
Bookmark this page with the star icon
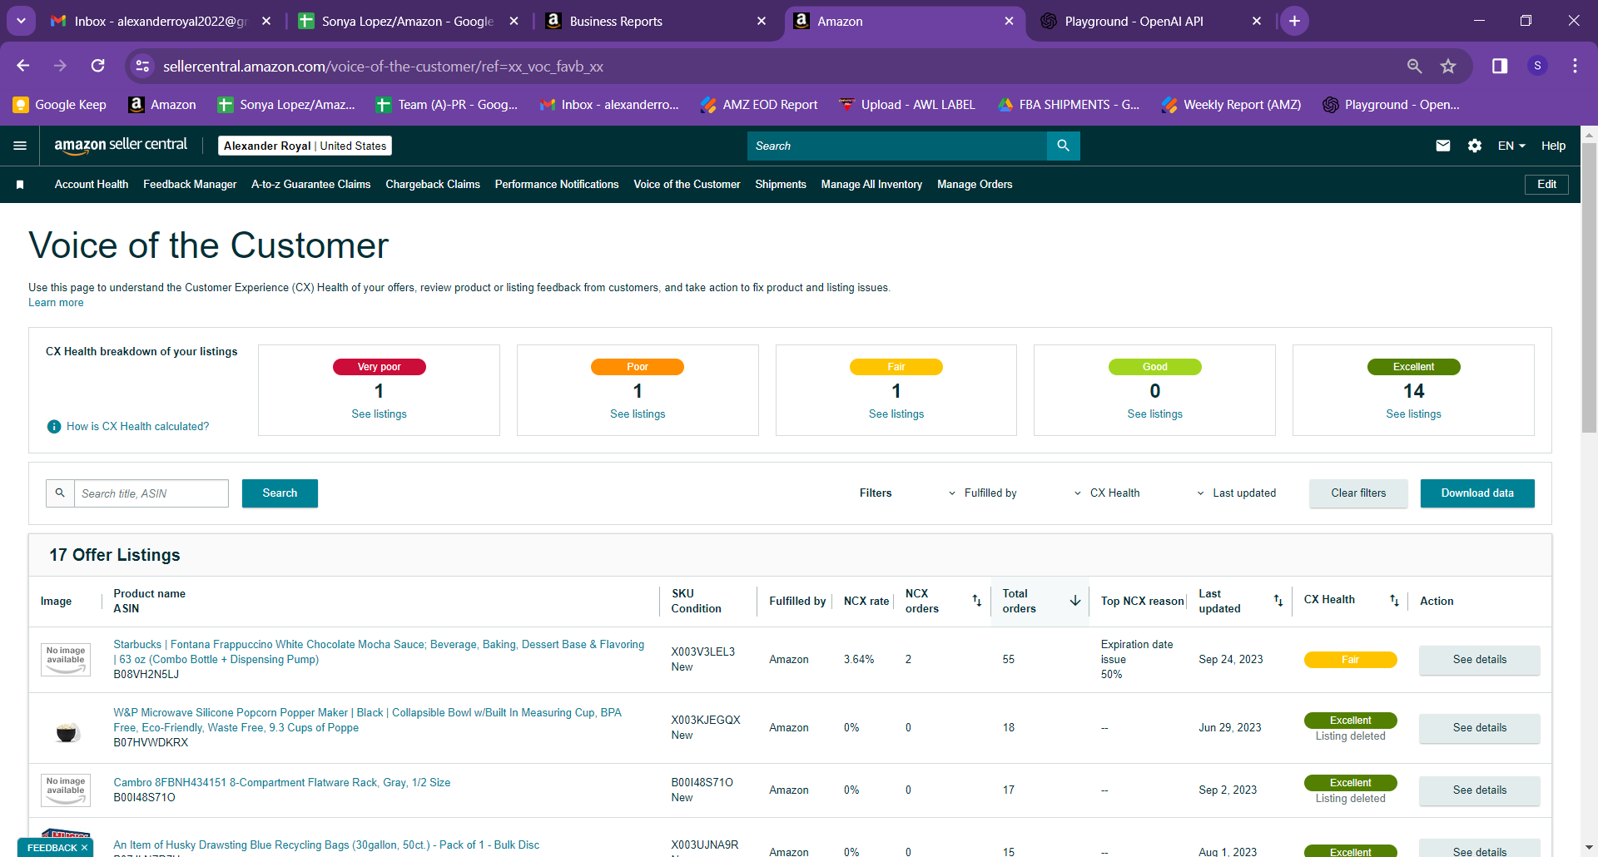tap(1448, 66)
